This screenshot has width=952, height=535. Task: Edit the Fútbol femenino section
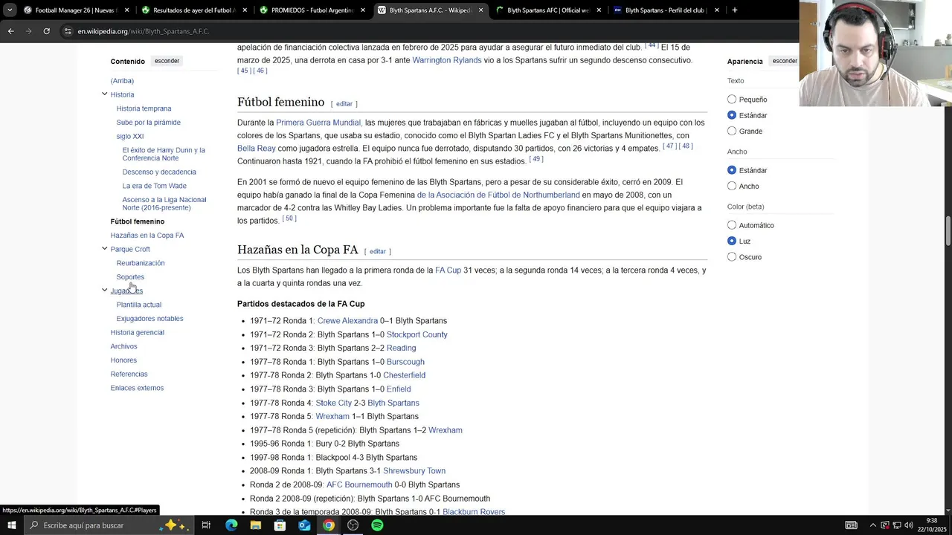click(x=344, y=104)
